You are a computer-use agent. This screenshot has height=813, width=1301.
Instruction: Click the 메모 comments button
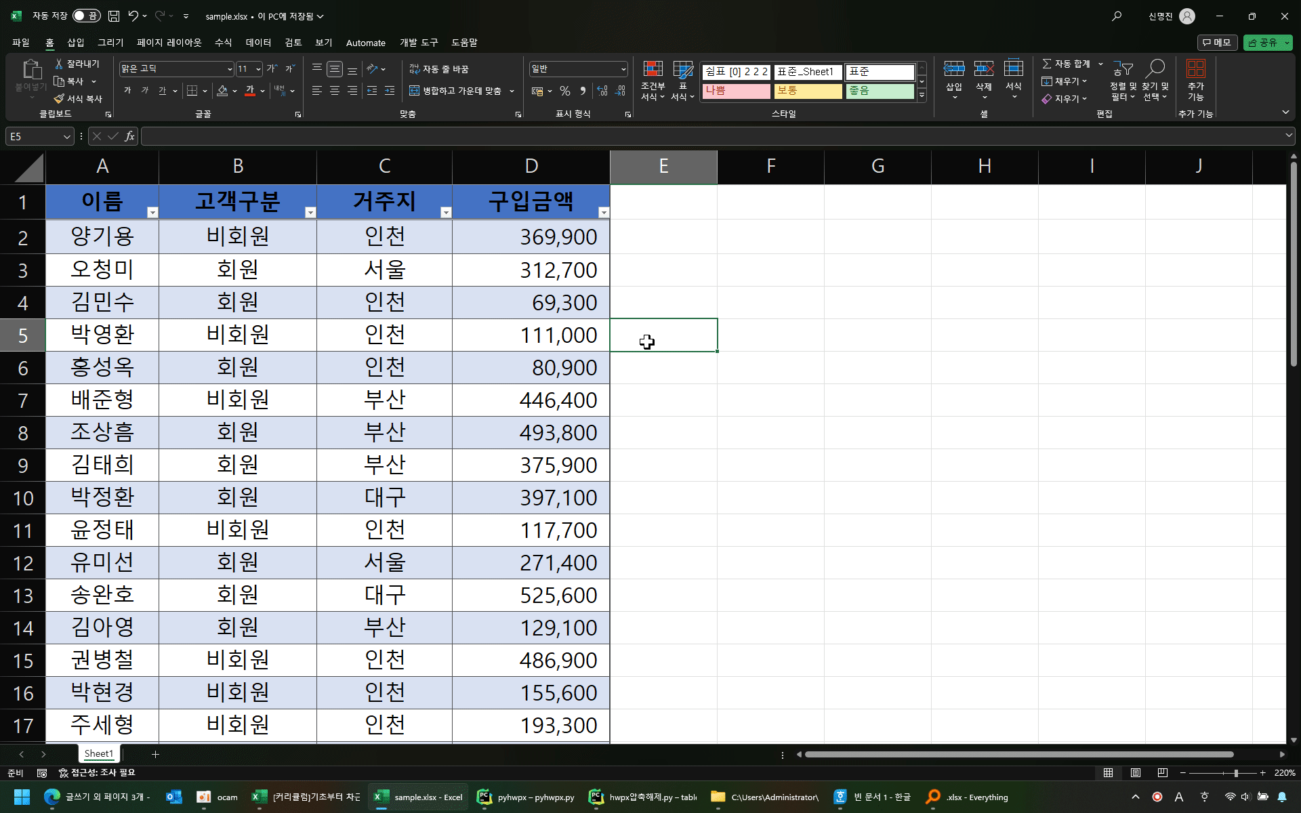pos(1217,43)
